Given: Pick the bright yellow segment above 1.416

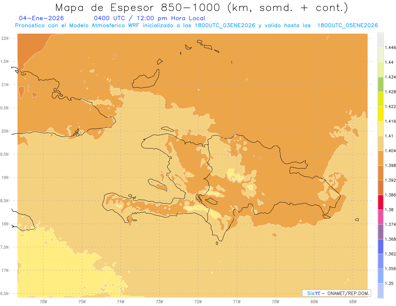Looking at the screenshot, I should pos(380,114).
